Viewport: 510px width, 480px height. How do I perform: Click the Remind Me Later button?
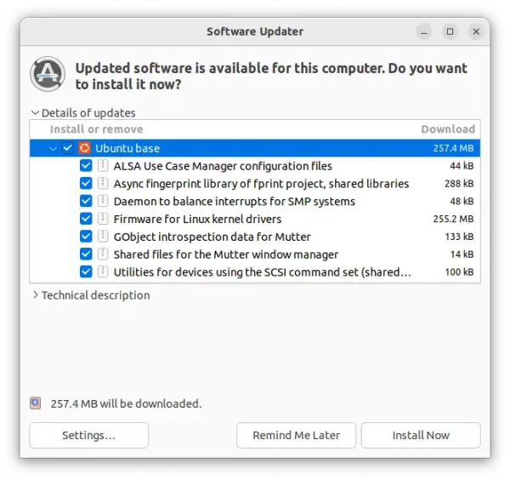pos(296,435)
